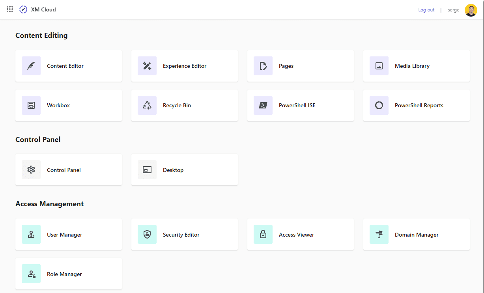This screenshot has width=484, height=293.
Task: Click the Log out link
Action: tap(426, 10)
